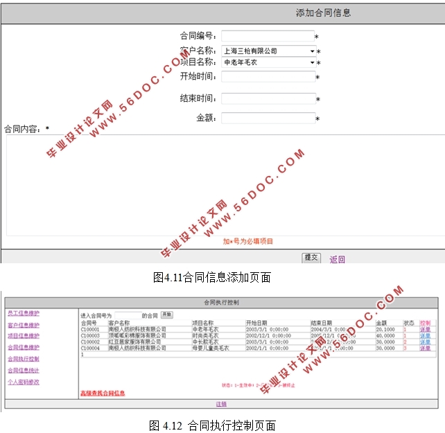The image size is (445, 433).
Task: Click the 时尚类毛衣 project cell
Action: pyautogui.click(x=205, y=336)
